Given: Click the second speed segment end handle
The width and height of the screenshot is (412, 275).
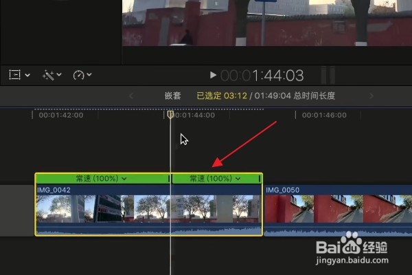Looking at the screenshot, I should (260, 179).
